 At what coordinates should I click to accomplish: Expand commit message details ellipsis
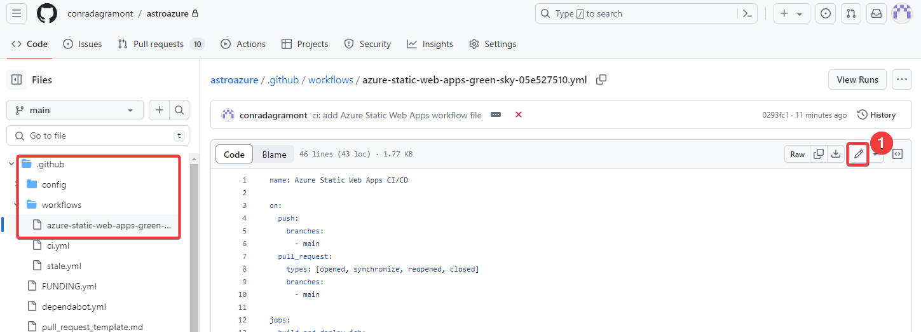(x=496, y=114)
